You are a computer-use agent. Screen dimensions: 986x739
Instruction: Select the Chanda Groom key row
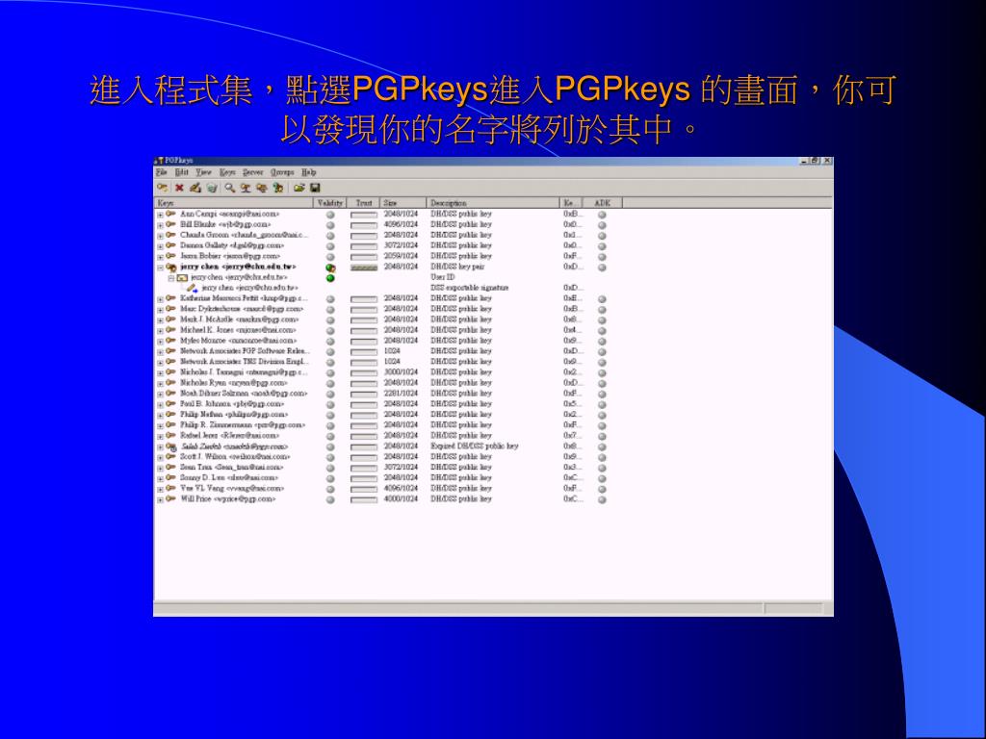tap(245, 235)
